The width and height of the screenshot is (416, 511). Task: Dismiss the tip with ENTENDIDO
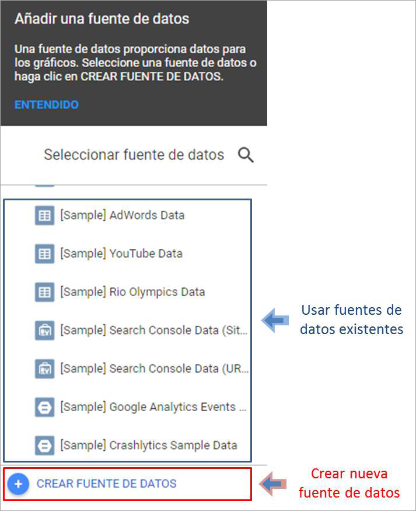(46, 105)
